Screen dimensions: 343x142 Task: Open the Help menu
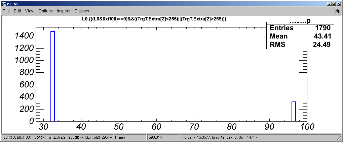(x=336, y=11)
